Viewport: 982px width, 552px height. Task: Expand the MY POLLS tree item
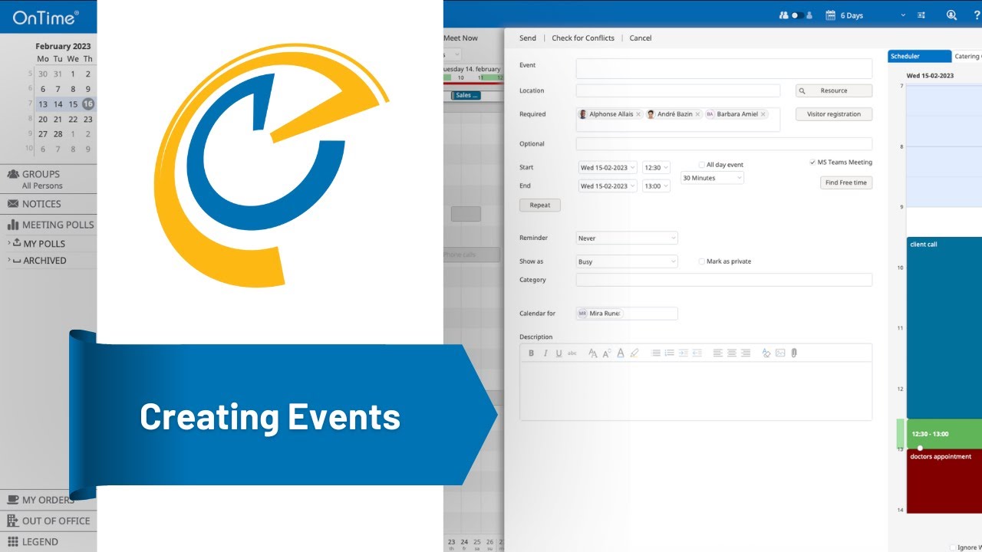(9, 243)
